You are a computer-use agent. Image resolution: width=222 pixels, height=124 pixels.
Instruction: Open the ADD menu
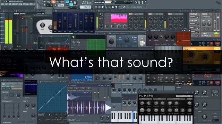[x=10, y=4]
